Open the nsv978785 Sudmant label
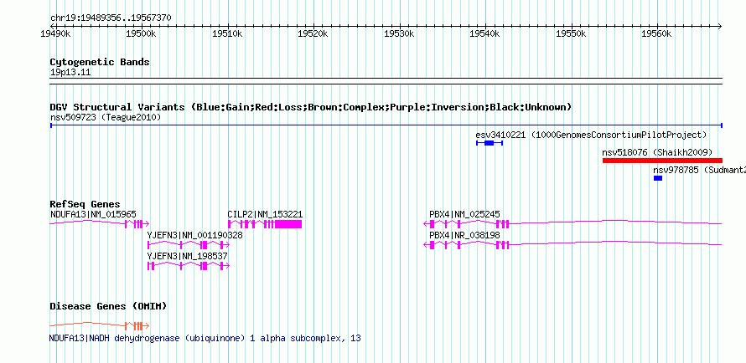The height and width of the screenshot is (363, 746). [x=699, y=170]
